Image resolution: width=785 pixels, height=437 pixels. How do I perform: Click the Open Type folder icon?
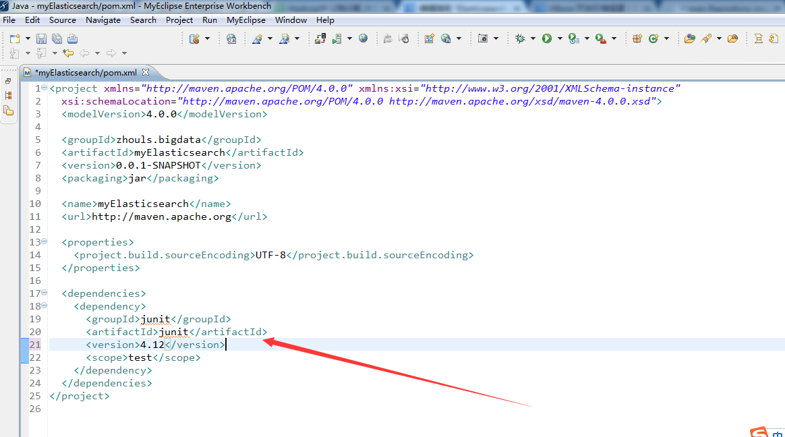[689, 38]
